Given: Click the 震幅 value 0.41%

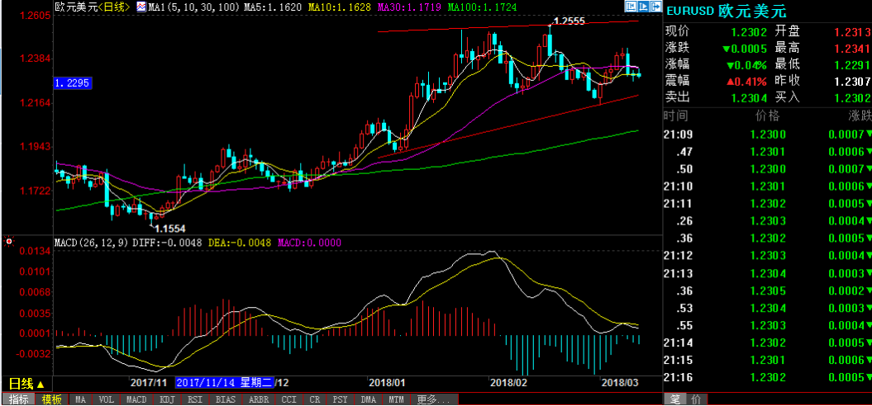Looking at the screenshot, I should pos(746,82).
